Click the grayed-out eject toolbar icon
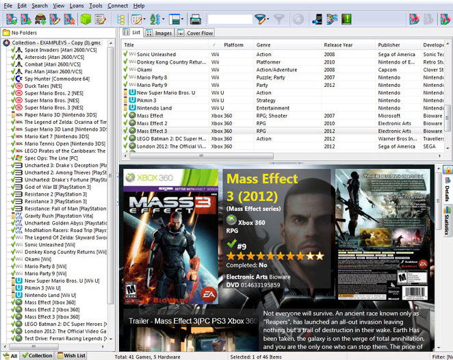Viewport: 453px width, 360px height. (298, 19)
